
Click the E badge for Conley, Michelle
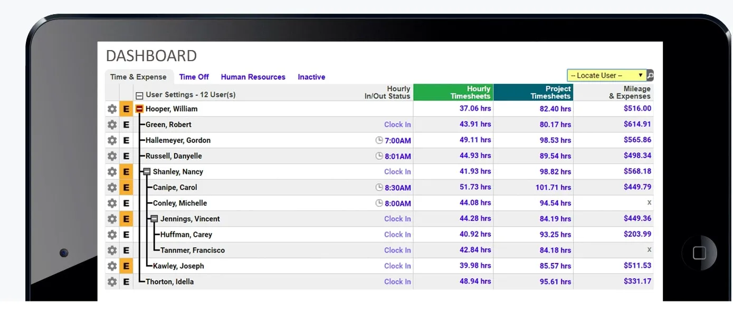[126, 203]
